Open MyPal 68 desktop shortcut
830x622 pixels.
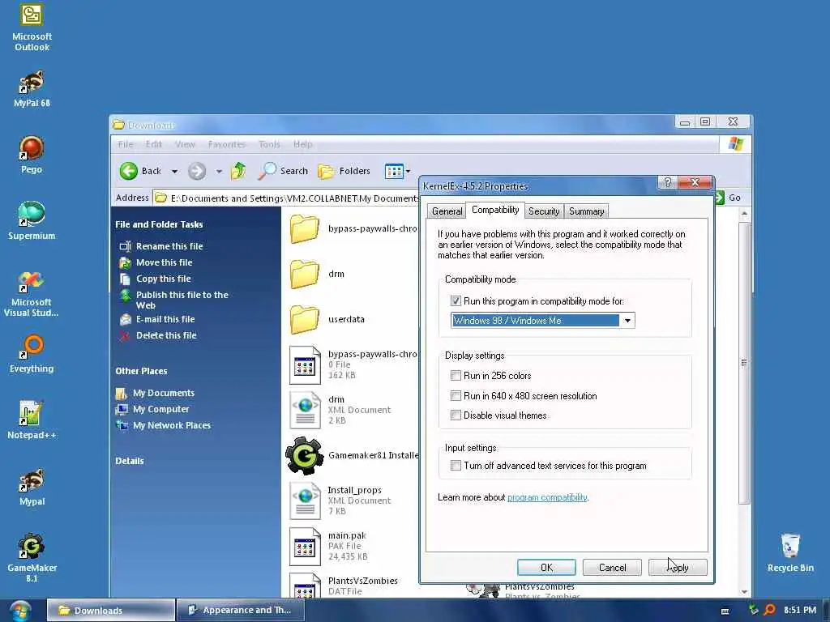32,89
